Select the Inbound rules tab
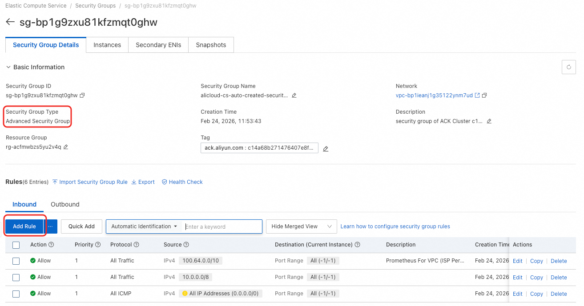This screenshot has height=306, width=584. tap(24, 204)
